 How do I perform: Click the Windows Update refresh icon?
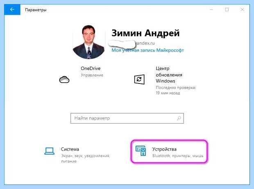[x=139, y=79]
